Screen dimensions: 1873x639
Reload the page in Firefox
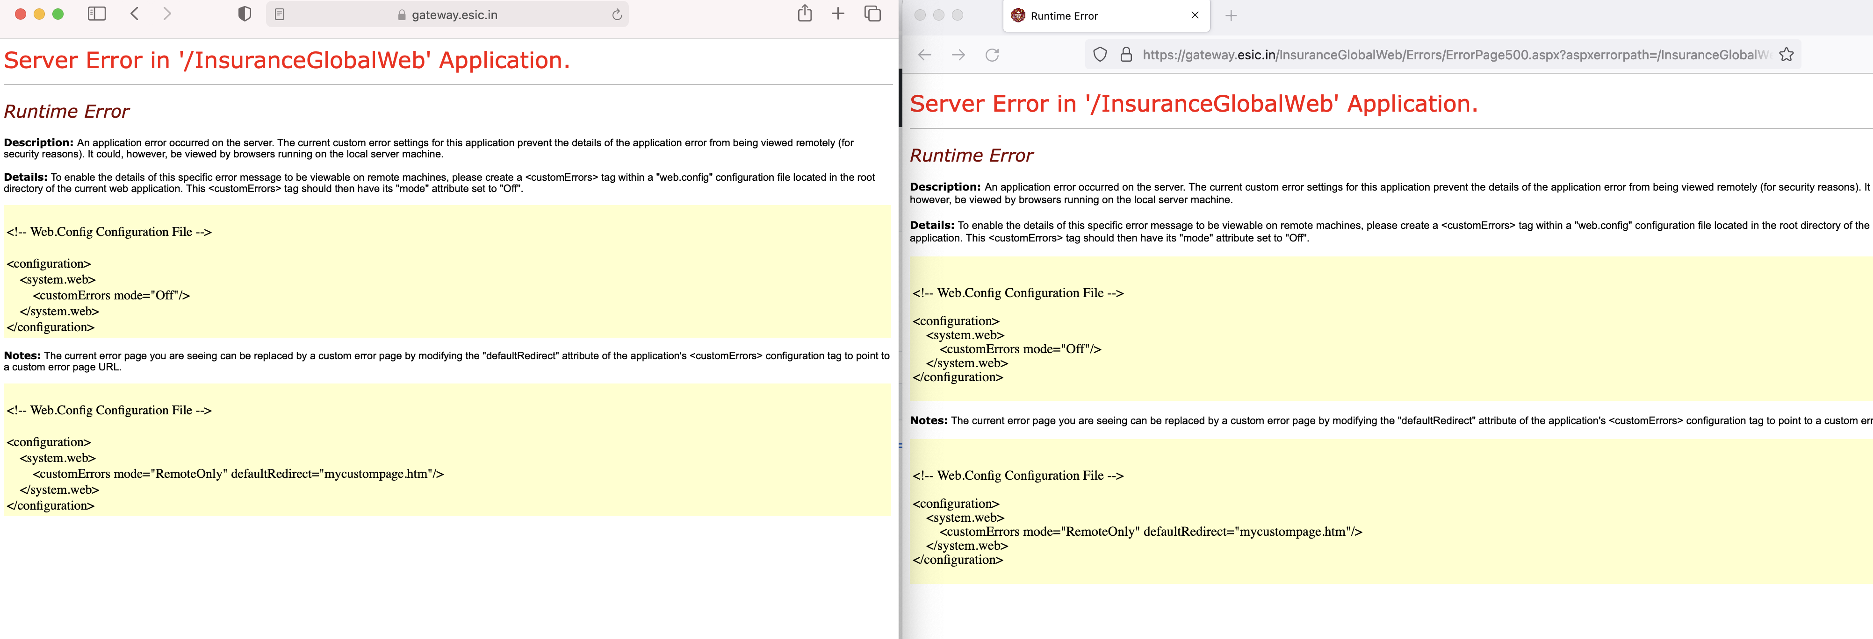992,54
